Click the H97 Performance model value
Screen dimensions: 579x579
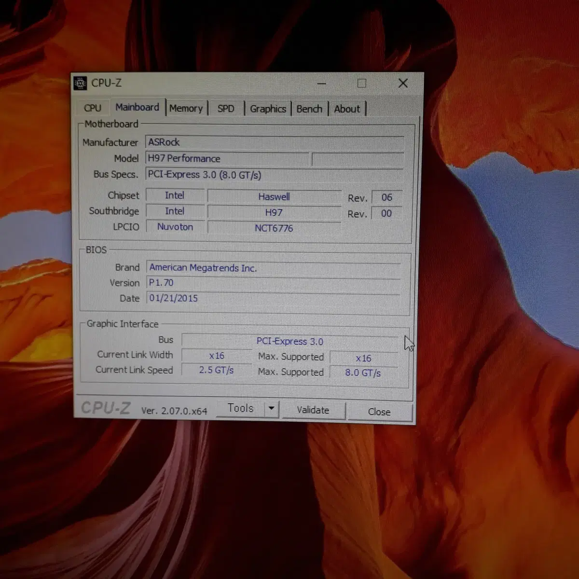tap(227, 159)
